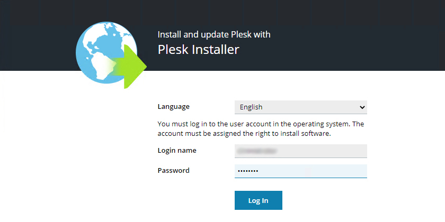Open the Language dropdown
Viewport: 445px width, 222px height.
tap(300, 107)
